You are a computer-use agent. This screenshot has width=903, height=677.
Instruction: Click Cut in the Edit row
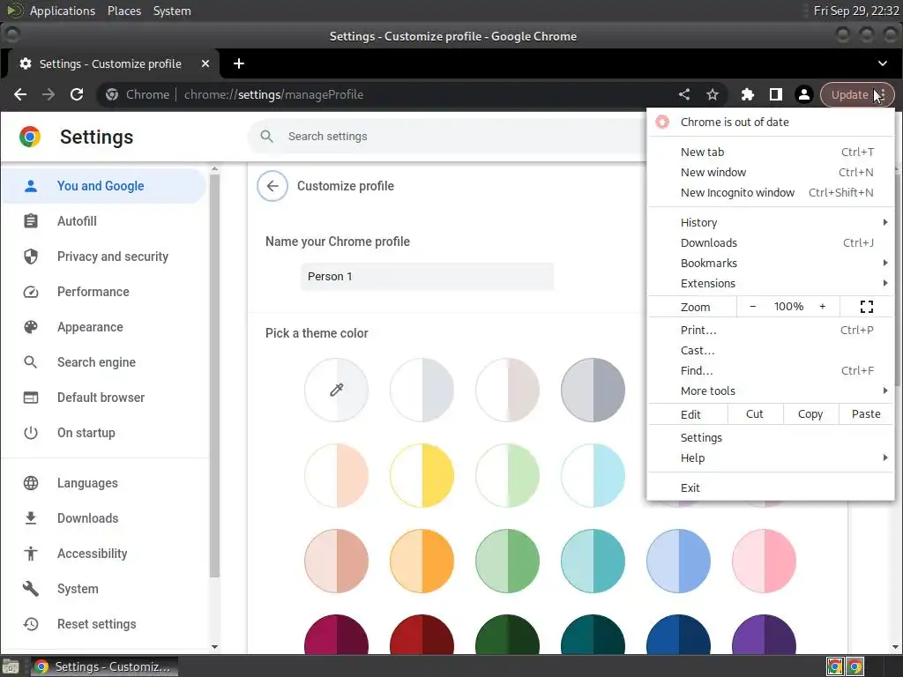tap(755, 414)
